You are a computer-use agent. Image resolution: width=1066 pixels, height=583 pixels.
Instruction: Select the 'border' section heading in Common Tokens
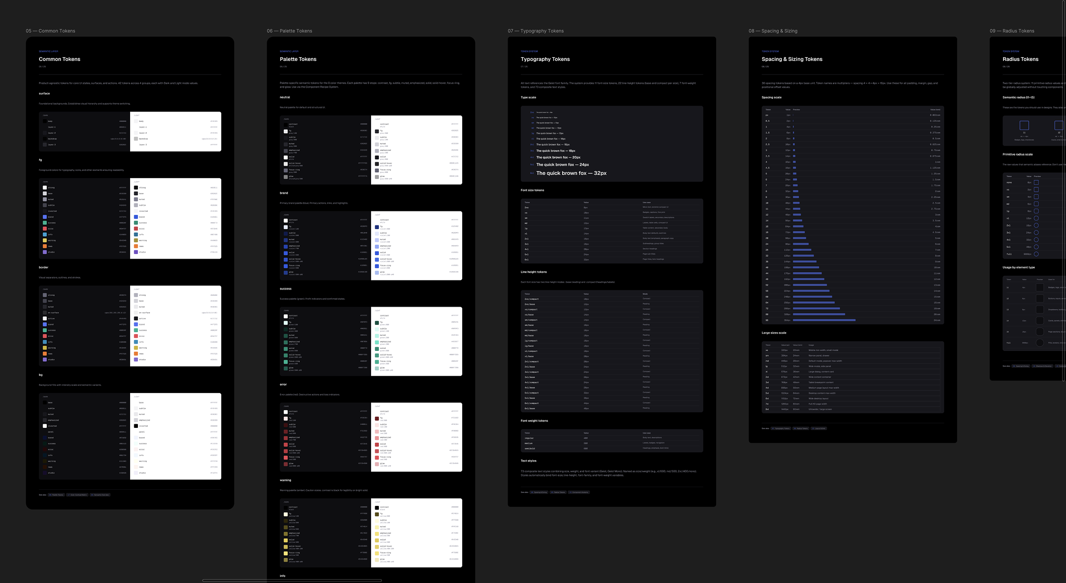43,268
